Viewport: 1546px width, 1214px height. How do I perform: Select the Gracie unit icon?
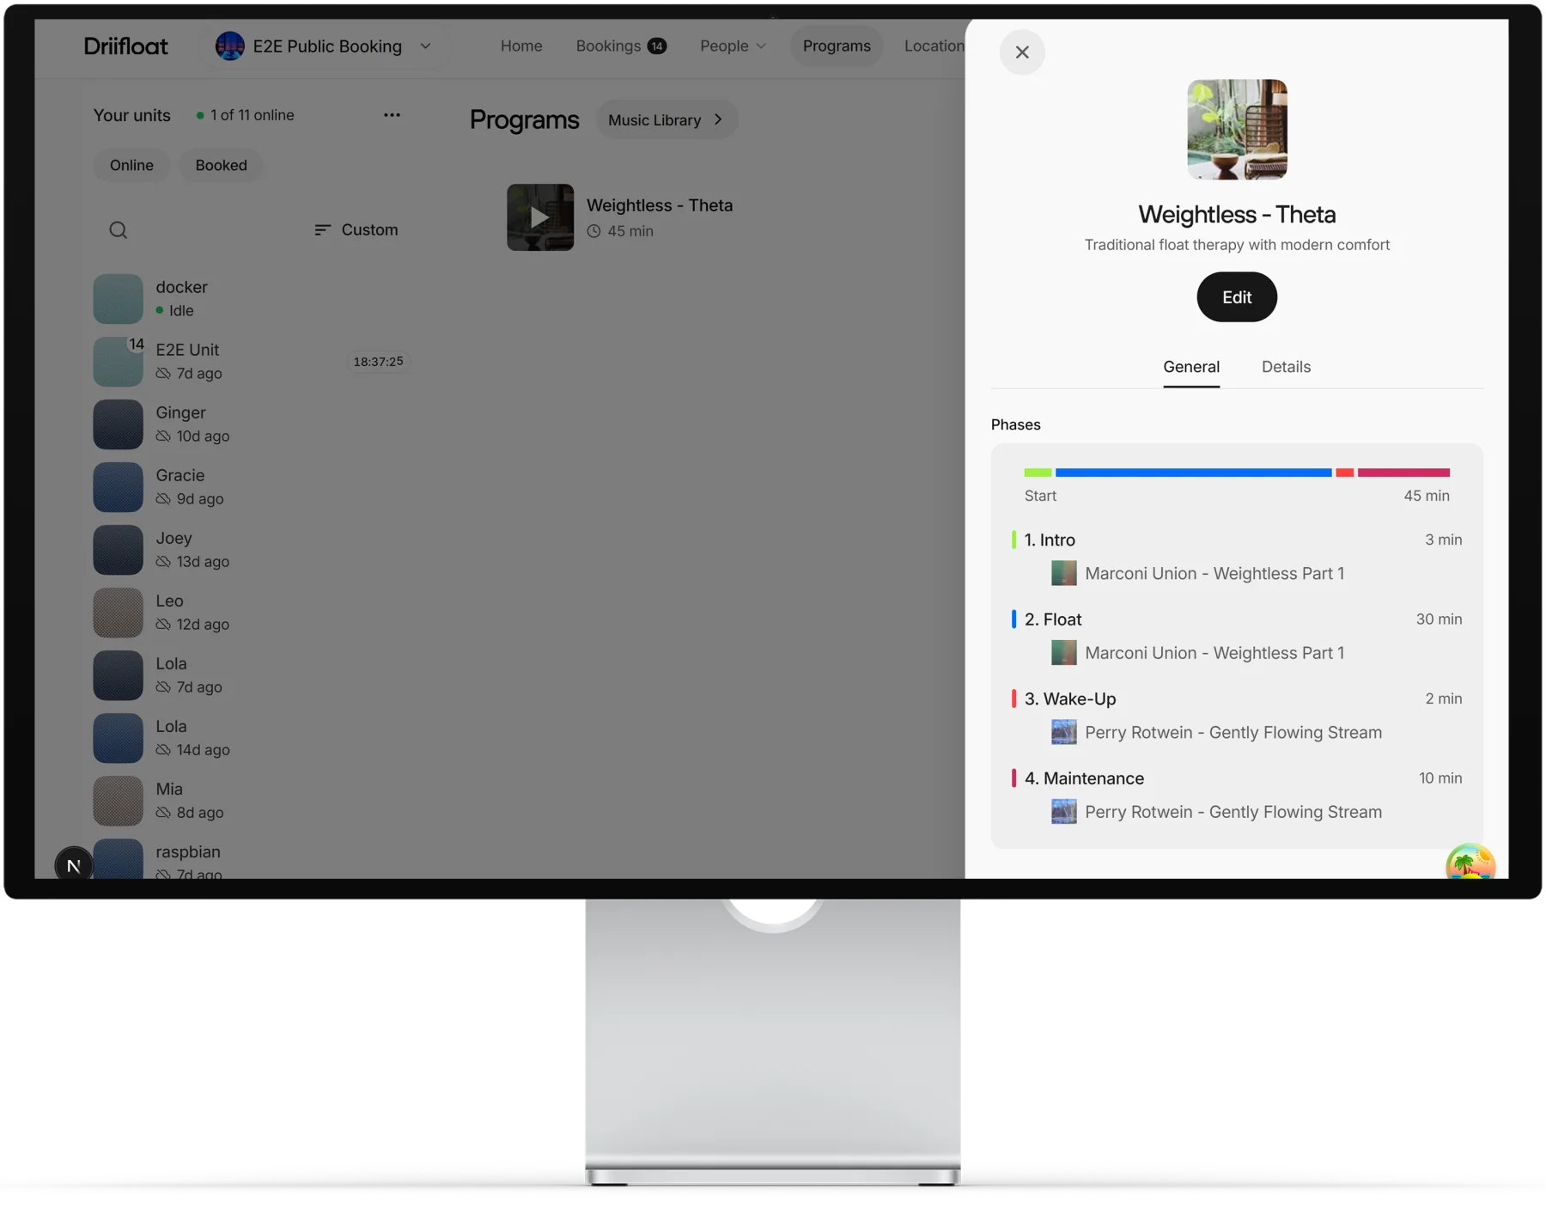pyautogui.click(x=118, y=487)
